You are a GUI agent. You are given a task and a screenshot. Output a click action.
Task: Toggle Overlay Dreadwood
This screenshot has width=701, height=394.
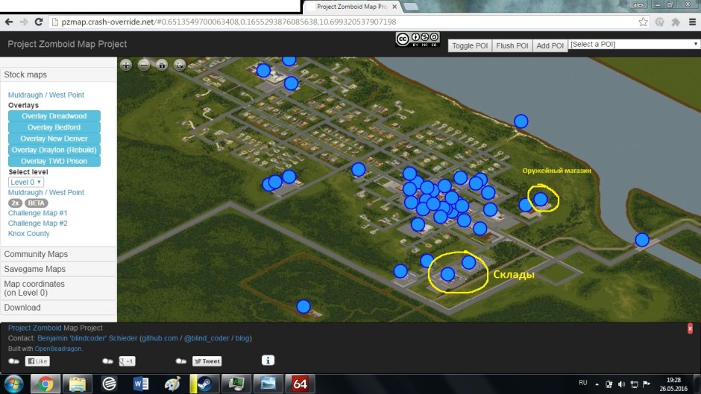[54, 115]
